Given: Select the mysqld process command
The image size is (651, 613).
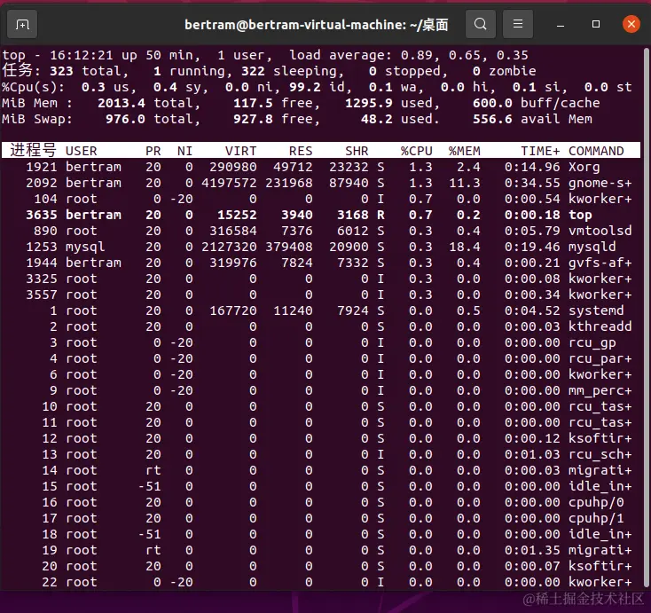Looking at the screenshot, I should (592, 247).
